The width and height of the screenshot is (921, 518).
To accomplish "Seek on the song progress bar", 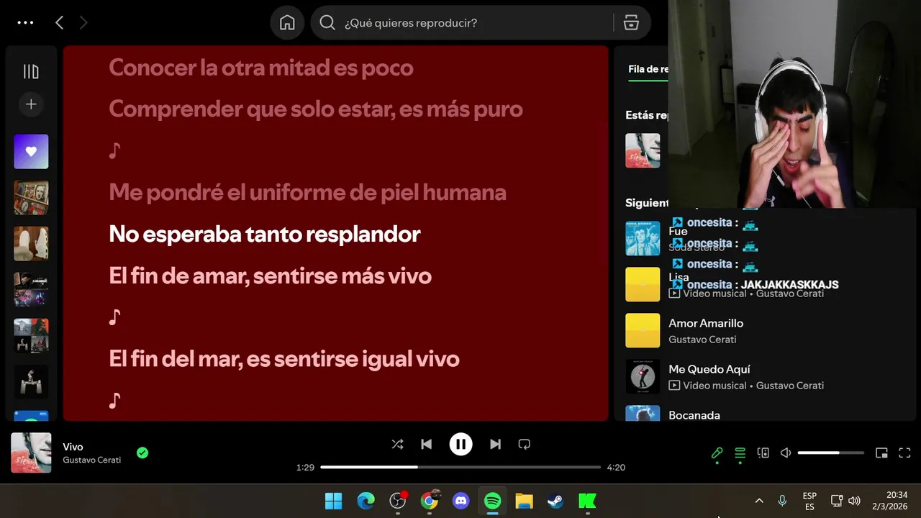I will (x=460, y=467).
